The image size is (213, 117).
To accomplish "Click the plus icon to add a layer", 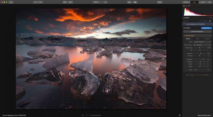I will pos(211,18).
